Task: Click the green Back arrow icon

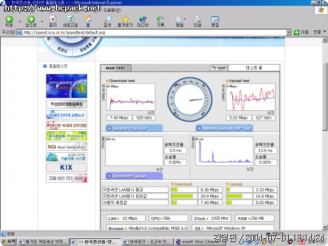Action: tap(9, 20)
